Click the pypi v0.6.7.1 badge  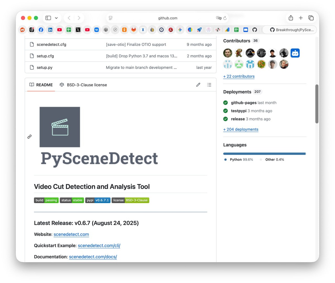(x=98, y=200)
